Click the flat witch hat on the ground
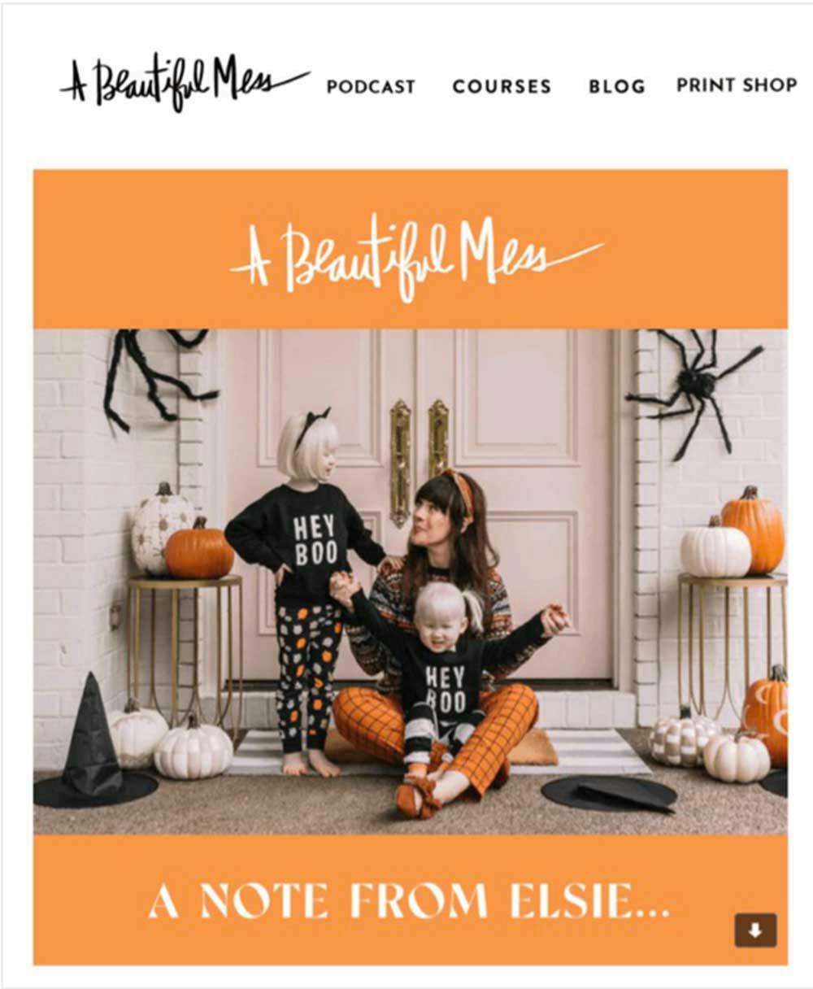813x989 pixels. 609,792
